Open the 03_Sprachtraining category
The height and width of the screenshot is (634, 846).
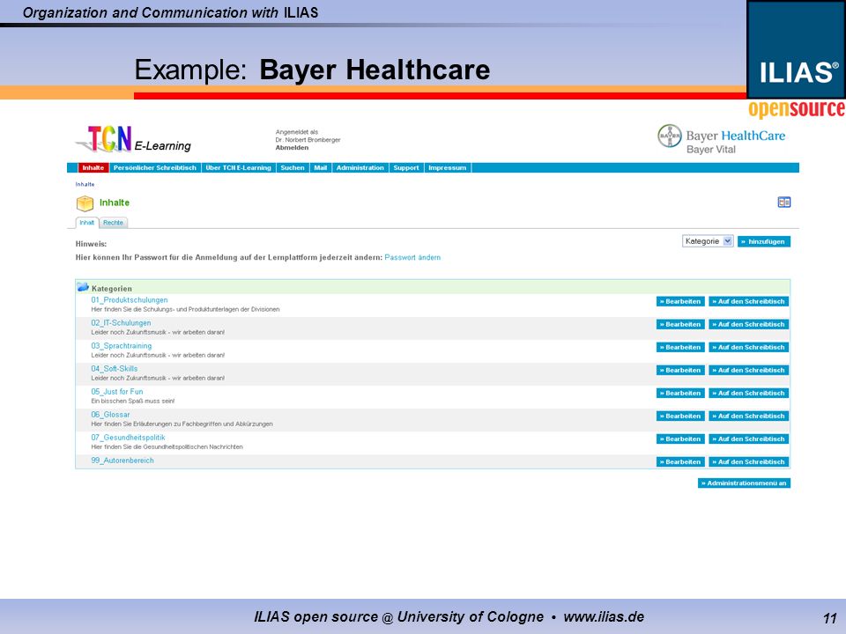click(122, 345)
